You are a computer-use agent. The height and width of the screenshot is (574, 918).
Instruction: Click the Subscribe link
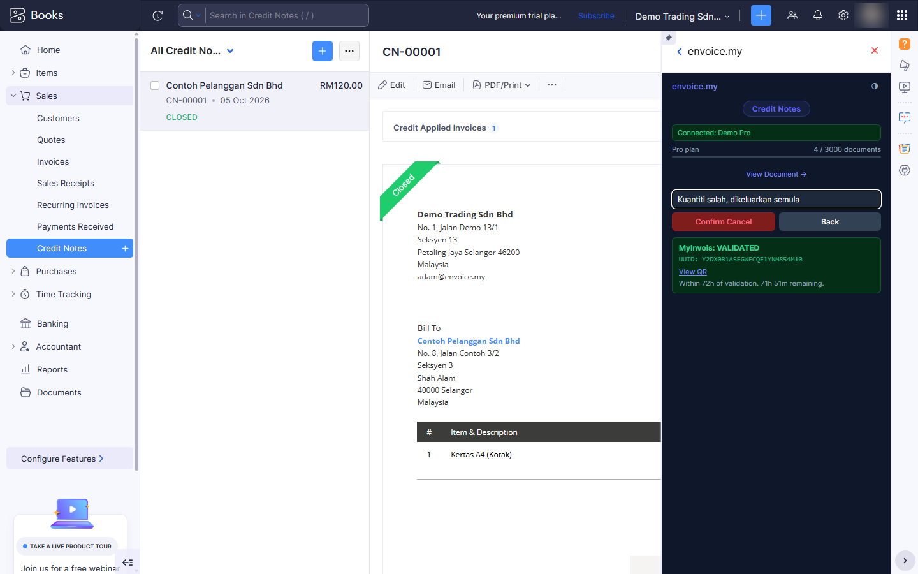point(596,16)
